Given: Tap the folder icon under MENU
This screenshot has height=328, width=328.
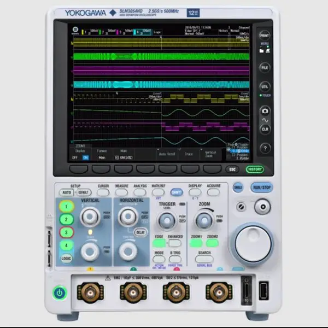Looking at the screenshot, I should pyautogui.click(x=261, y=51).
